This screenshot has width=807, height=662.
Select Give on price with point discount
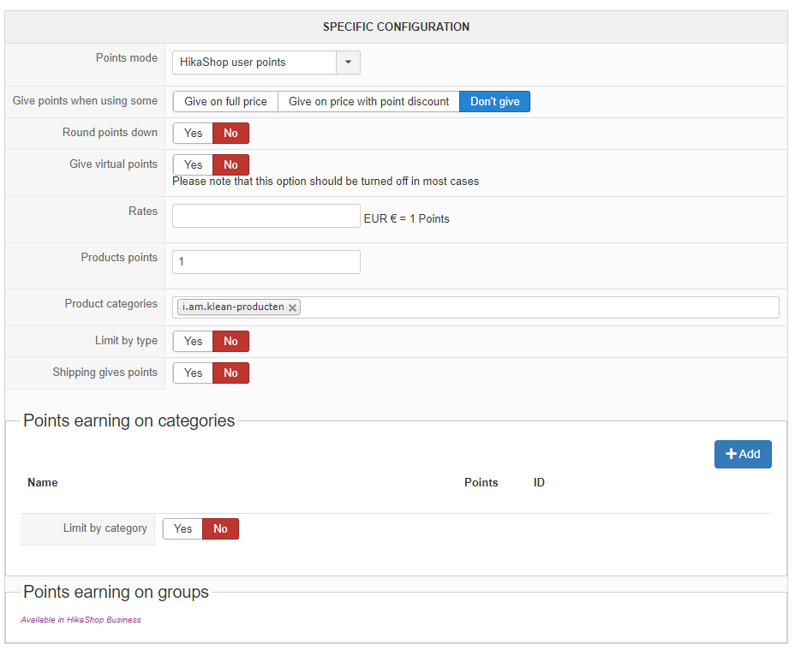[x=368, y=102]
